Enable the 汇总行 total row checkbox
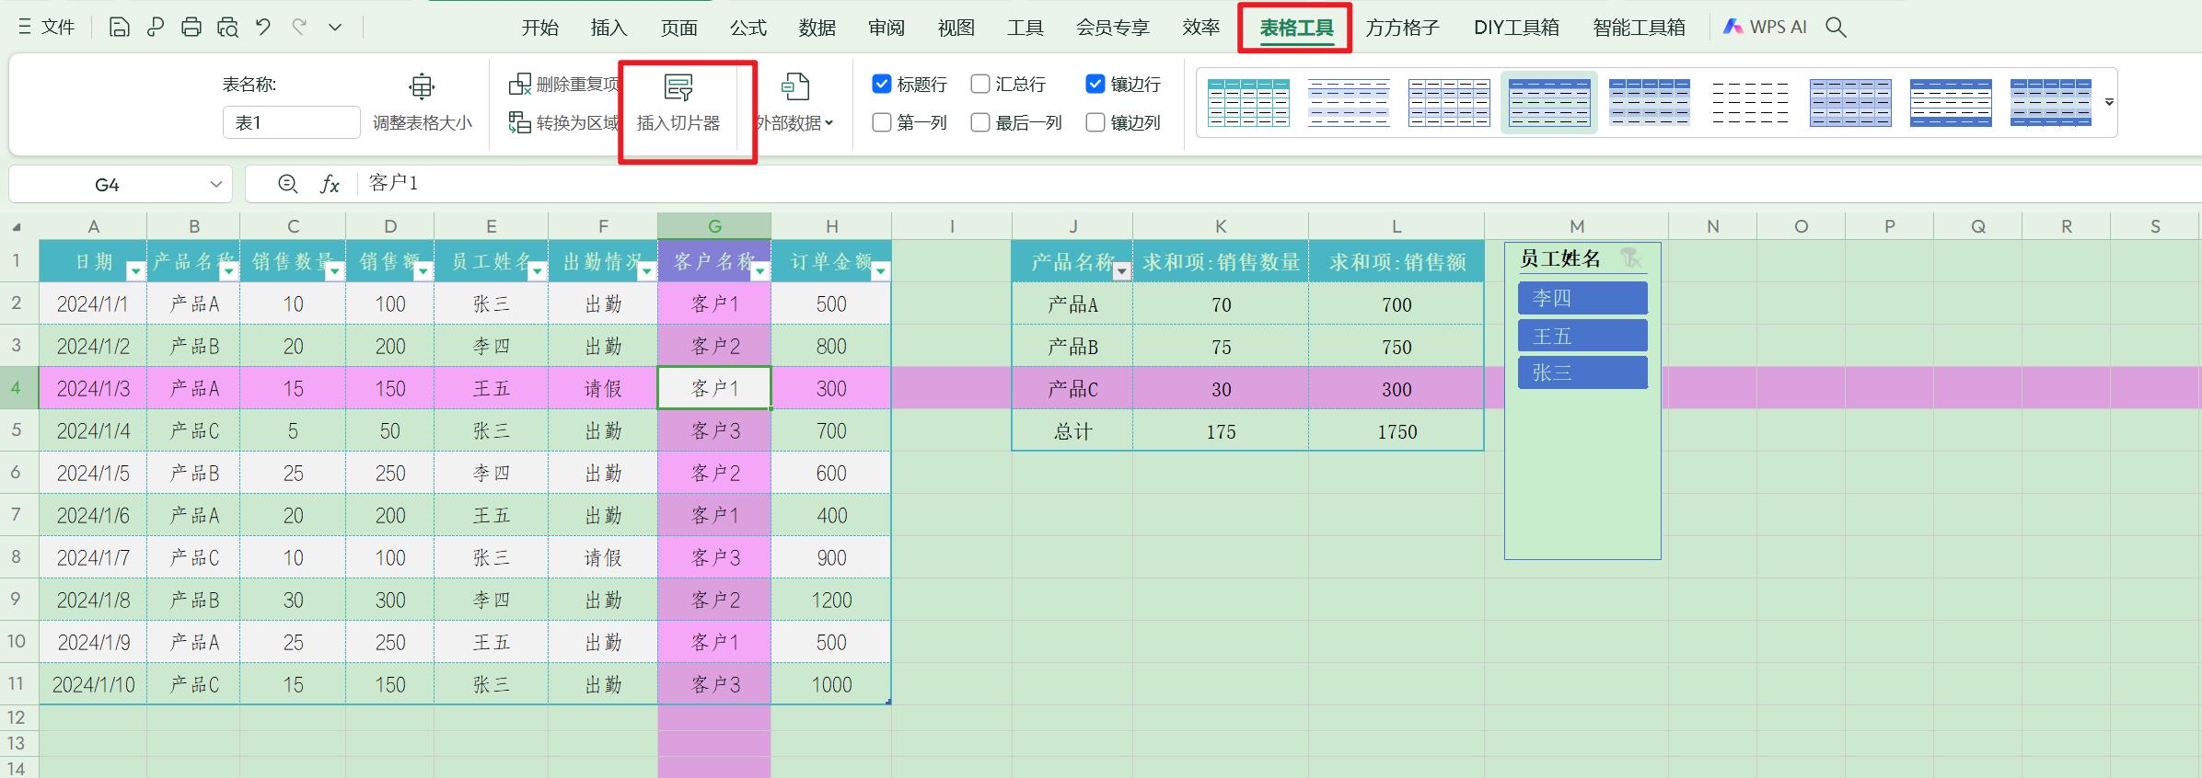This screenshot has height=778, width=2202. point(980,85)
